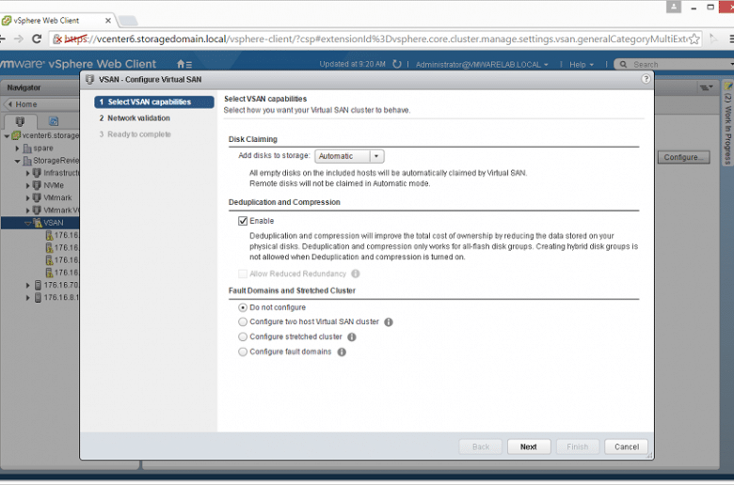Click the vcenter6 server icon in tree
734x485 pixels.
pos(16,135)
